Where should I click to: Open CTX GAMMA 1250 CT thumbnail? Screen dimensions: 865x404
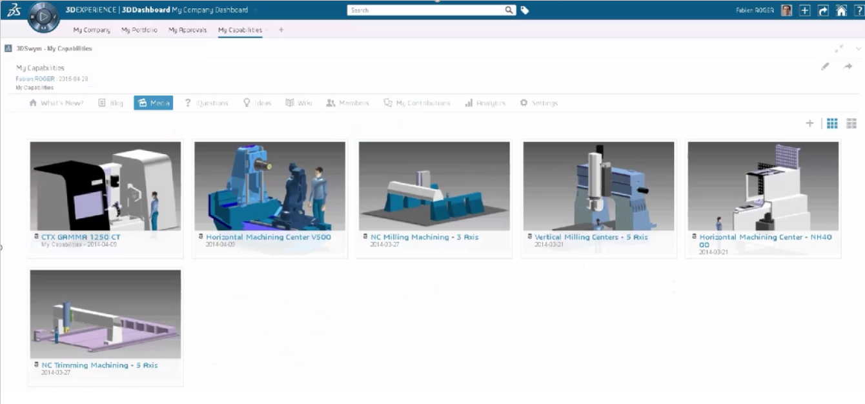click(x=105, y=186)
